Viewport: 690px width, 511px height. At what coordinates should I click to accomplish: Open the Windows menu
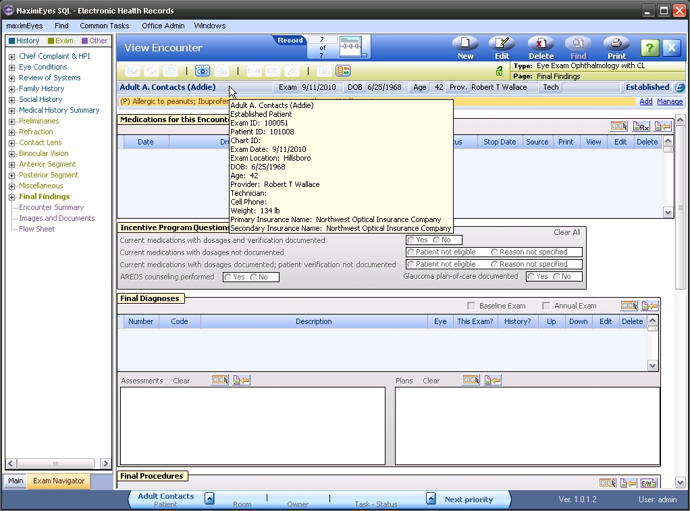[x=210, y=26]
